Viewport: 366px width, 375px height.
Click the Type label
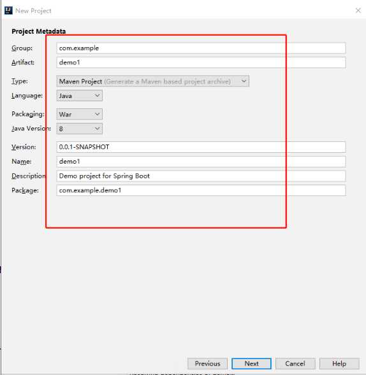tap(20, 81)
